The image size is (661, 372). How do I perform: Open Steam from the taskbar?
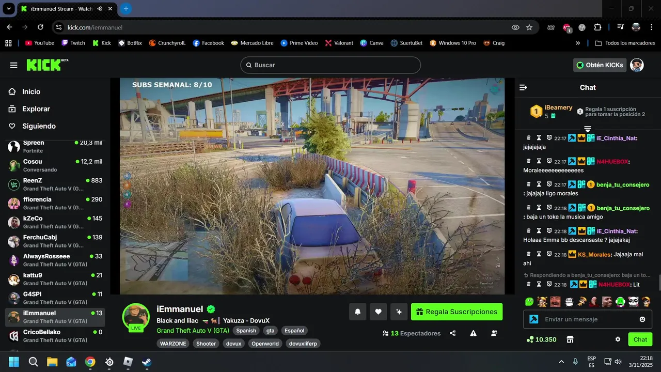(147, 362)
